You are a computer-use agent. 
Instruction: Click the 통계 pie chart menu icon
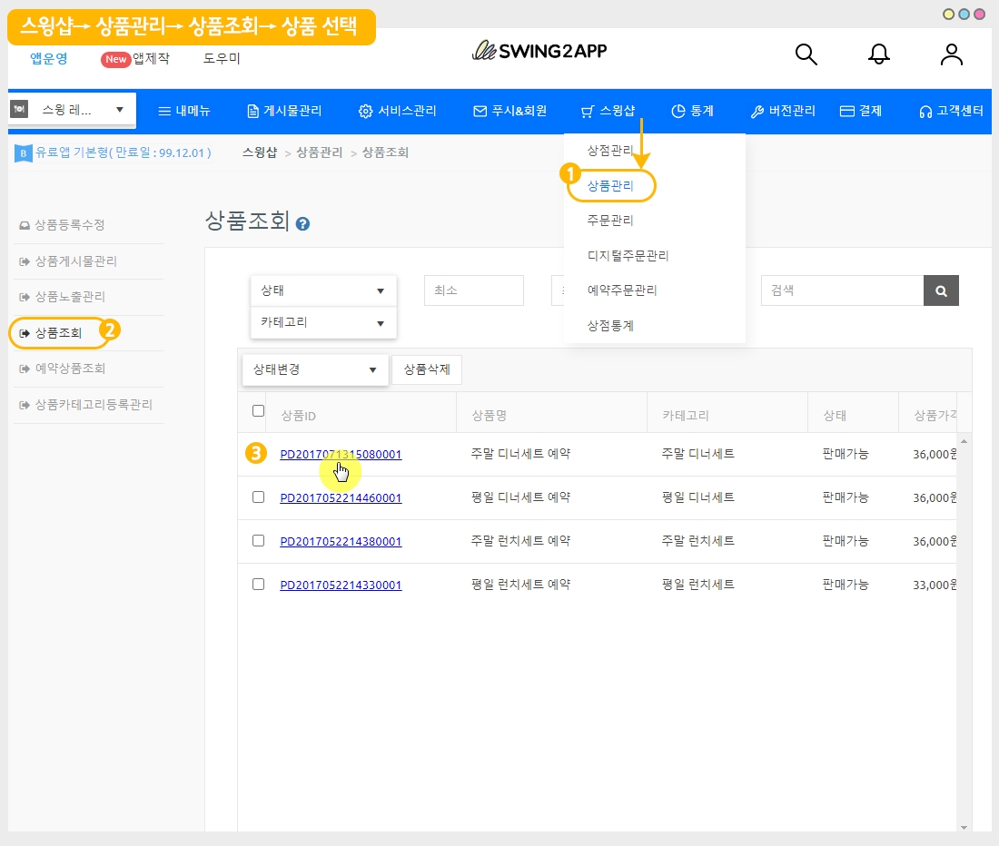[x=678, y=112]
